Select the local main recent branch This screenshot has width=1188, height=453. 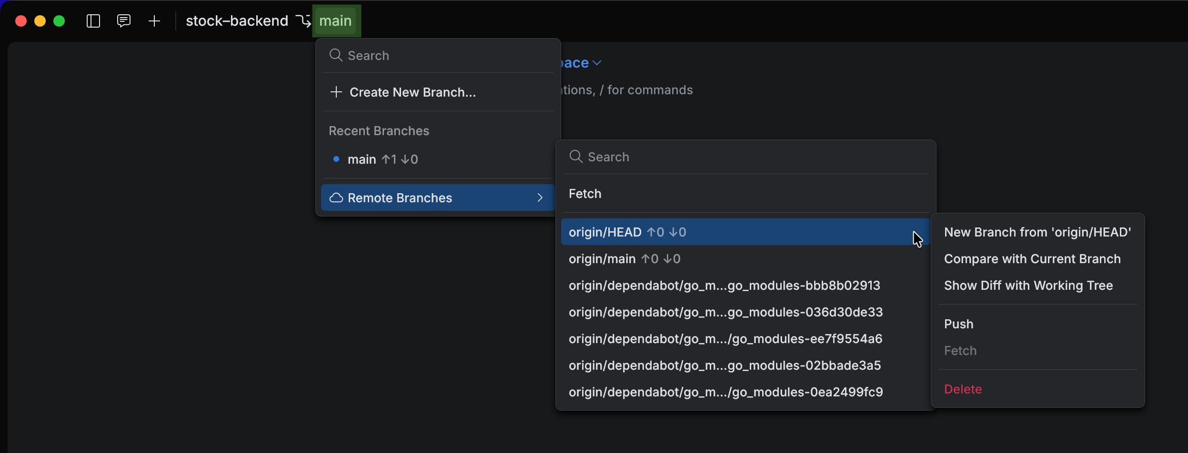click(362, 159)
